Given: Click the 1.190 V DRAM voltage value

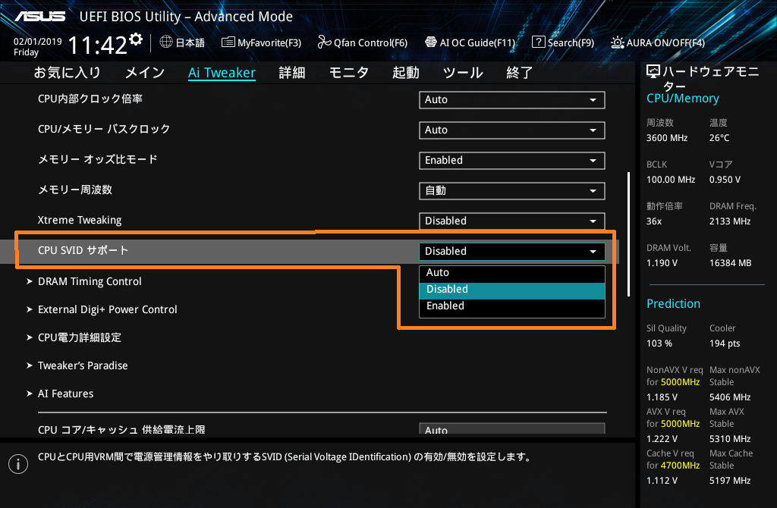Looking at the screenshot, I should (x=662, y=263).
